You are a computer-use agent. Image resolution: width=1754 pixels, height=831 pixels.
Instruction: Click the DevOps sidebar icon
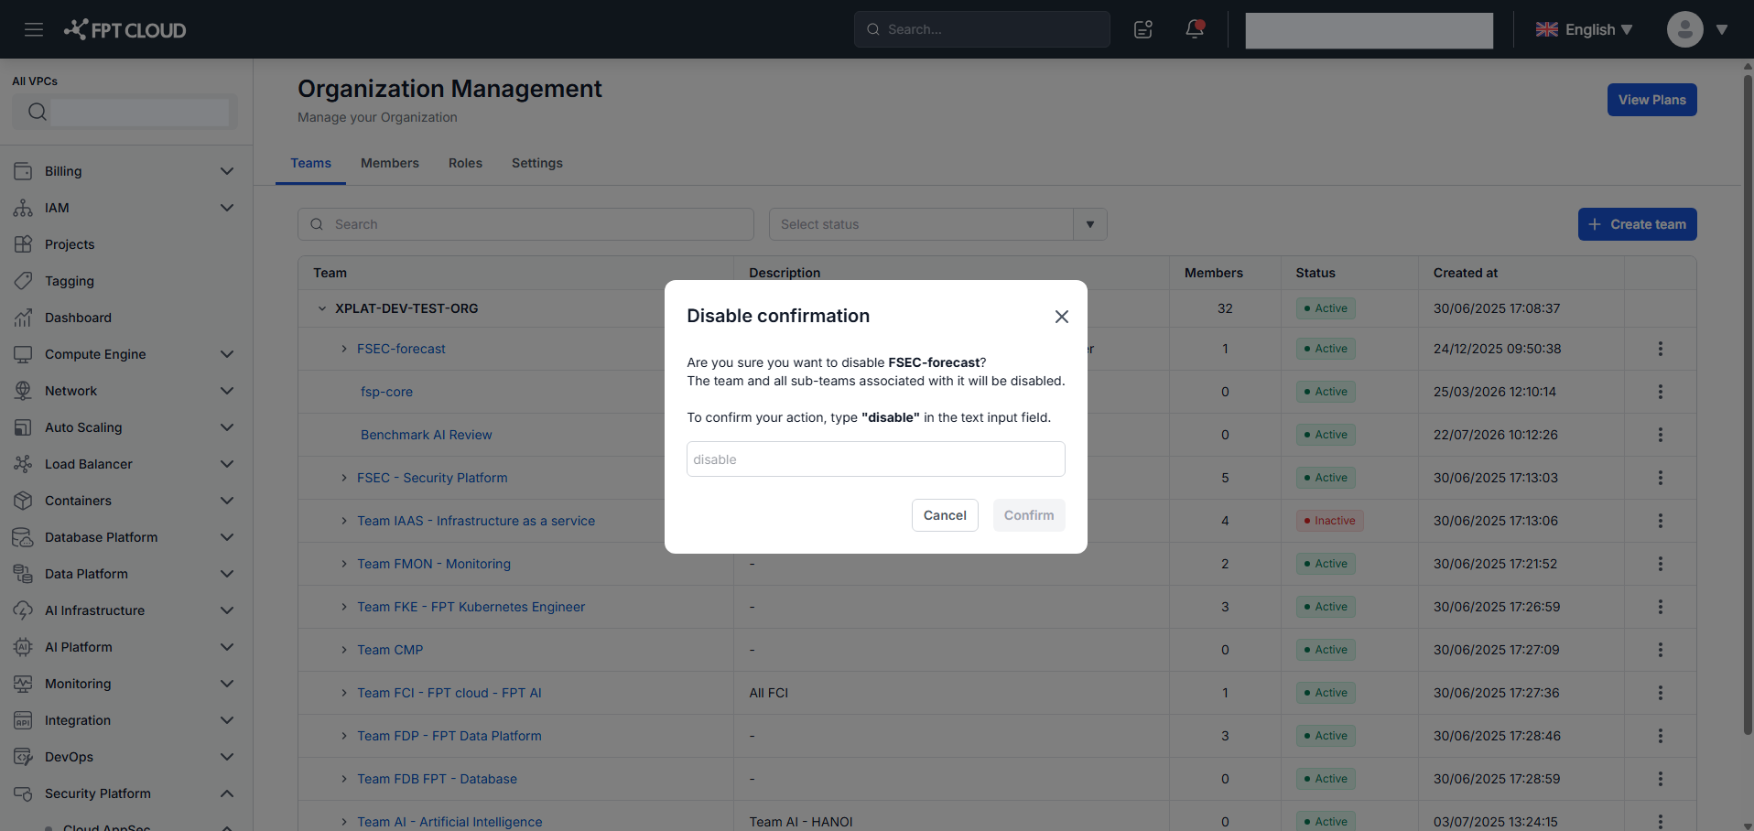click(23, 757)
